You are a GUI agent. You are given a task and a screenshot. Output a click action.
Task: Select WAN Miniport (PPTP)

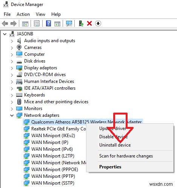coord(53,176)
